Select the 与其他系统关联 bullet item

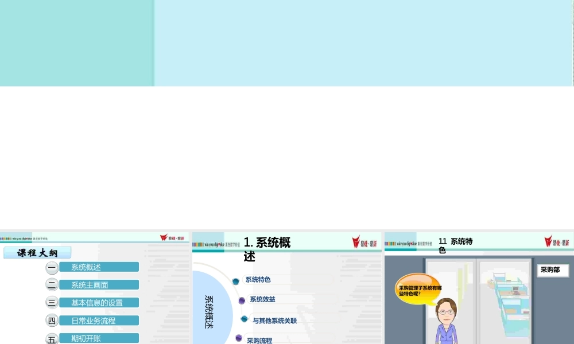click(274, 320)
